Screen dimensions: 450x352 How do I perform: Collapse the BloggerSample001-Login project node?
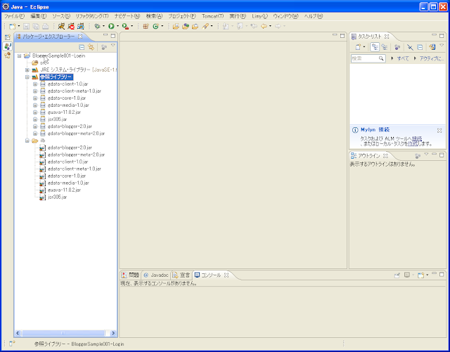(19, 56)
